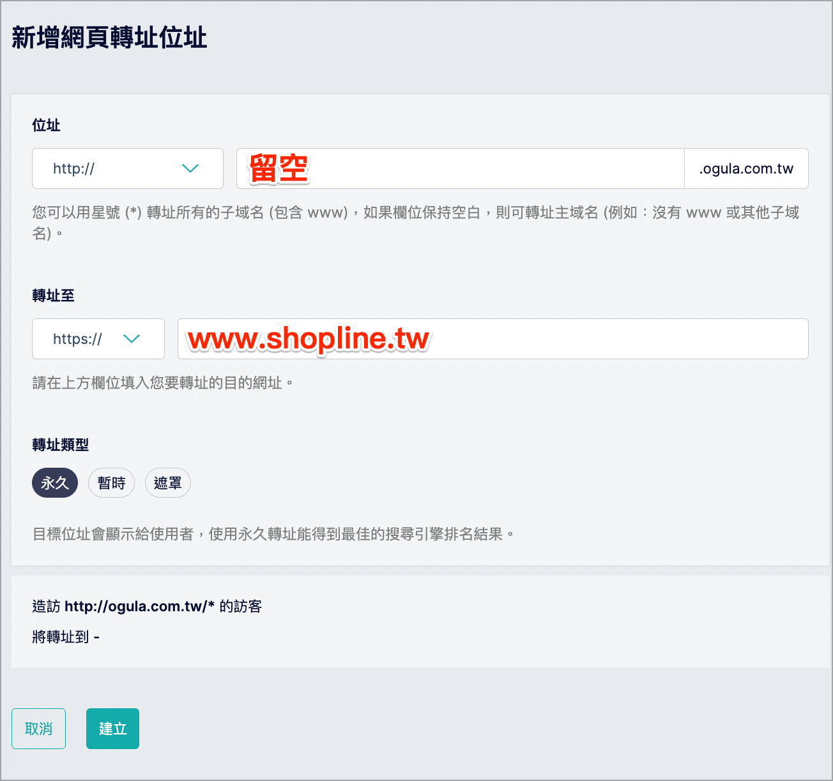Click the permanent redirect description text
The width and height of the screenshot is (833, 781).
point(273,534)
